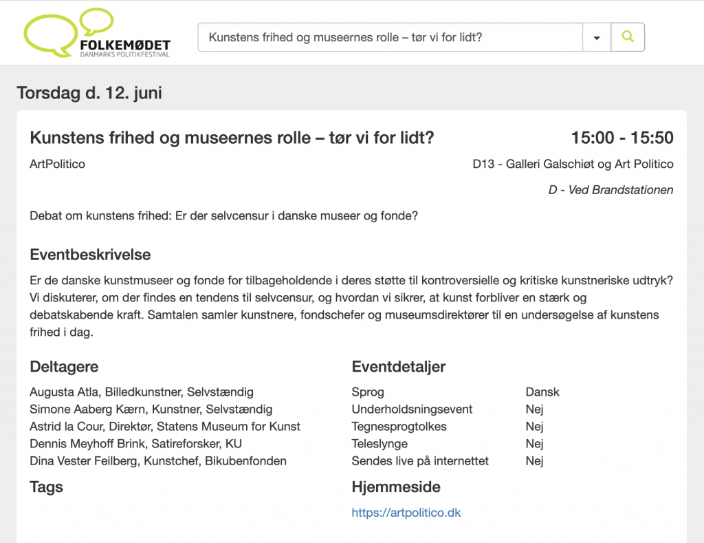Open the search dropdown caret
Viewport: 704px width, 543px height.
(x=596, y=38)
